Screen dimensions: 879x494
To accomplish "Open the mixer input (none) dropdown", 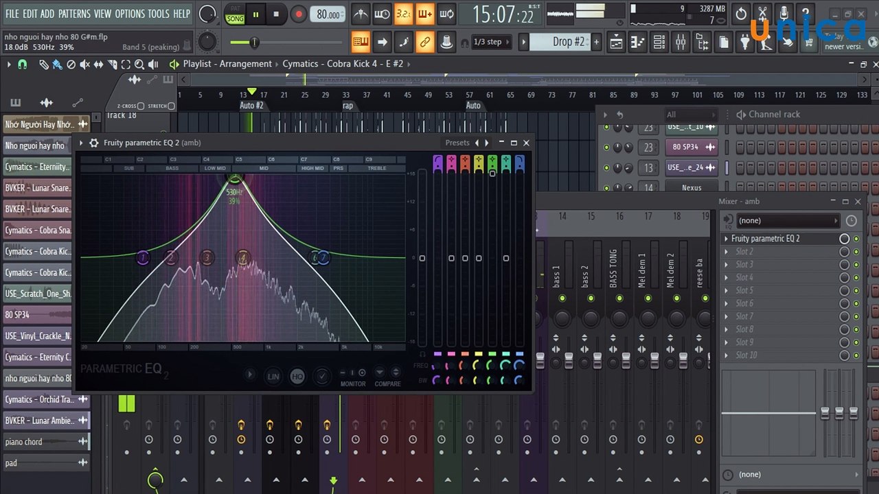I will click(787, 220).
